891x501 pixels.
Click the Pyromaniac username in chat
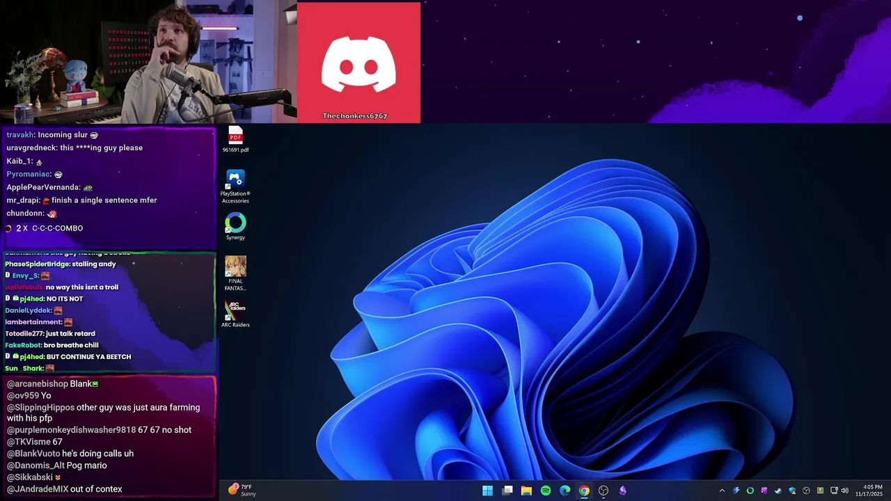click(x=29, y=174)
